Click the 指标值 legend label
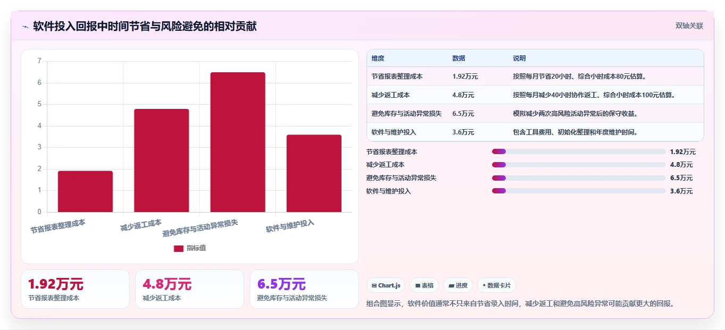Image resolution: width=725 pixels, height=330 pixels. point(196,248)
